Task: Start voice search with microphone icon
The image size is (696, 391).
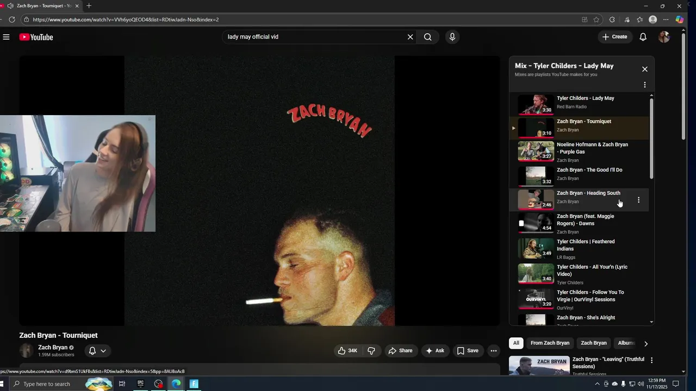Action: pos(452,37)
